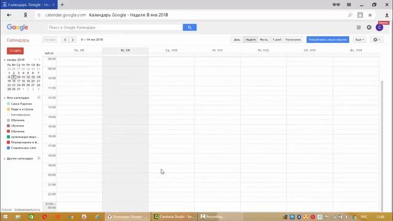393x221 pixels.
Task: Click the browser back arrow
Action: (x=9, y=15)
